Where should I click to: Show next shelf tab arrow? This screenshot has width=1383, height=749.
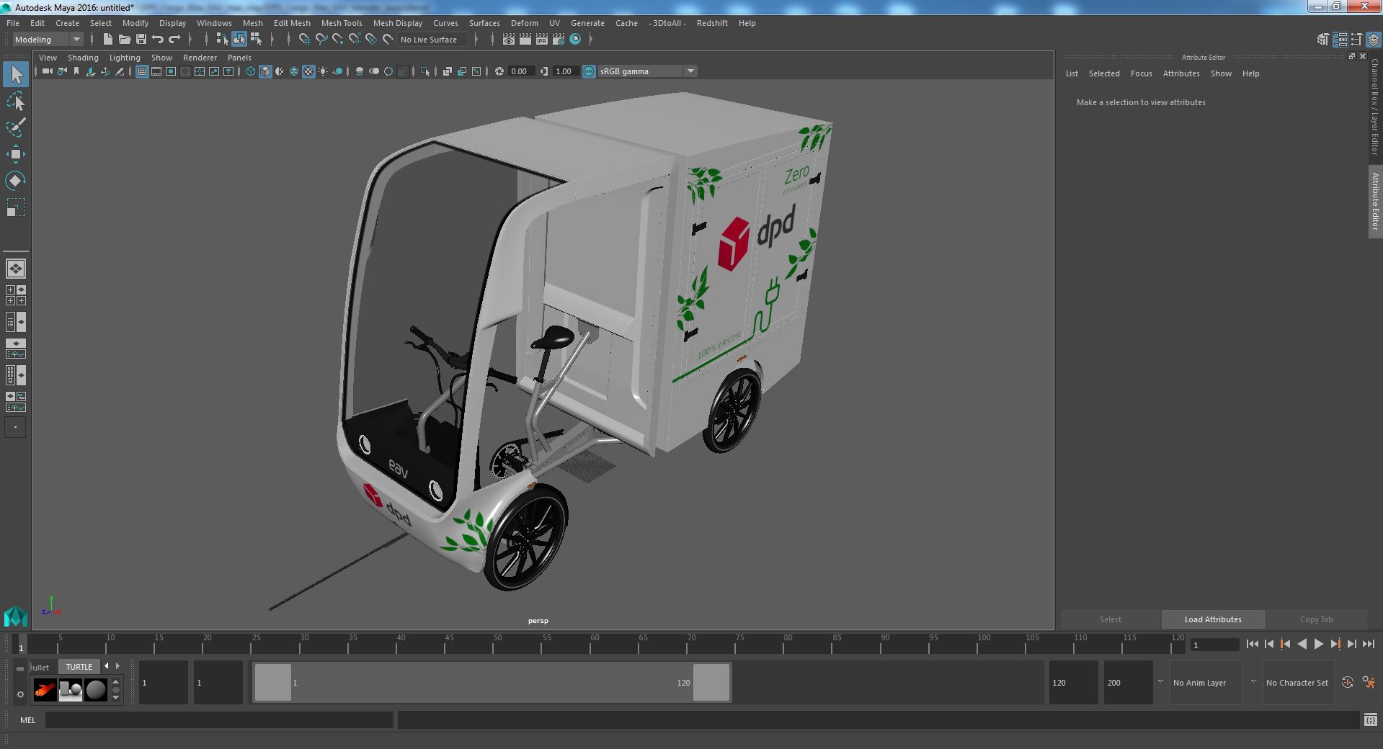pyautogui.click(x=117, y=666)
